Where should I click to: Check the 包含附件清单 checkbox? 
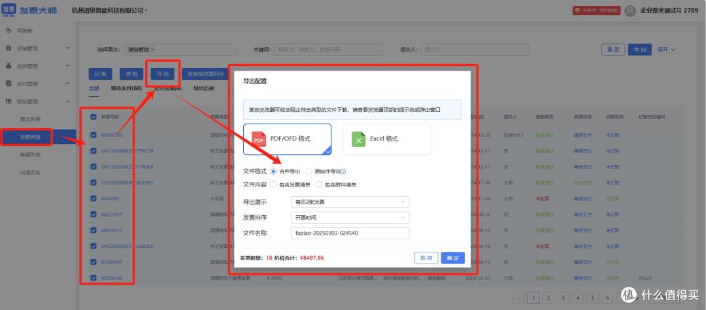319,184
